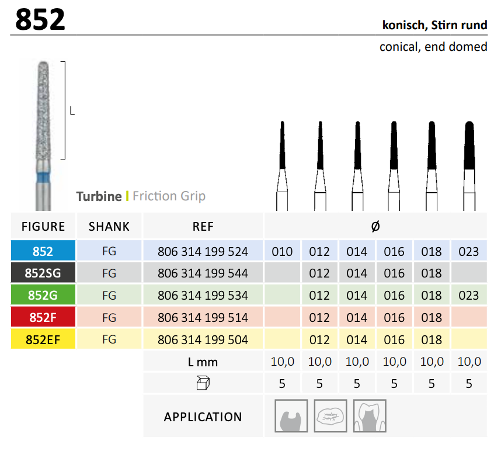Click size 016 in the 852SG row
501x451 pixels.
pos(394,273)
